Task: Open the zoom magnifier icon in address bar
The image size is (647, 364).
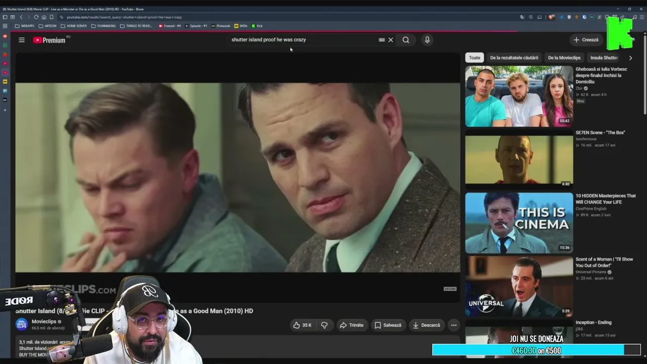Action: click(531, 17)
